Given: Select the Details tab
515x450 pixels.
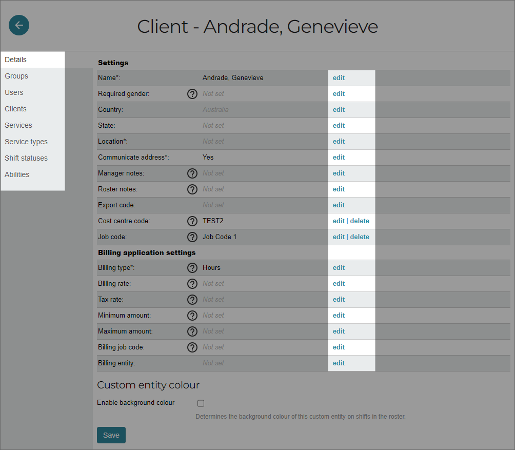Looking at the screenshot, I should (33, 60).
